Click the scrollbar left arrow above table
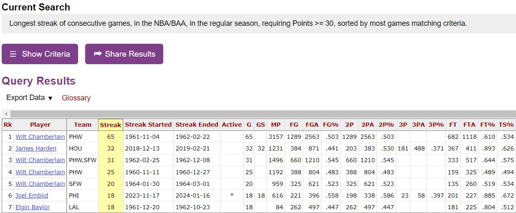This screenshot has height=213, width=516. pyautogui.click(x=6, y=114)
